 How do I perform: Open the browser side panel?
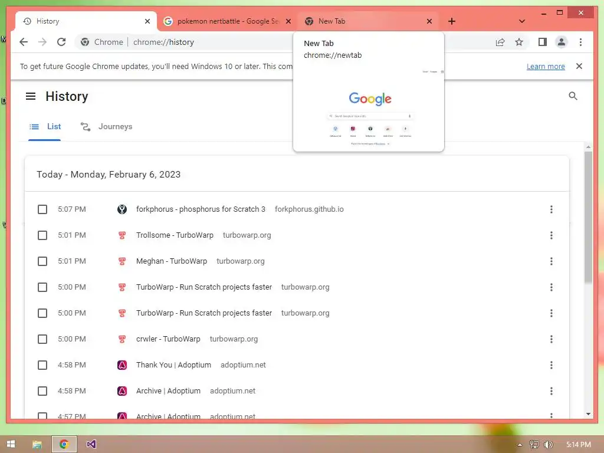[x=543, y=42]
